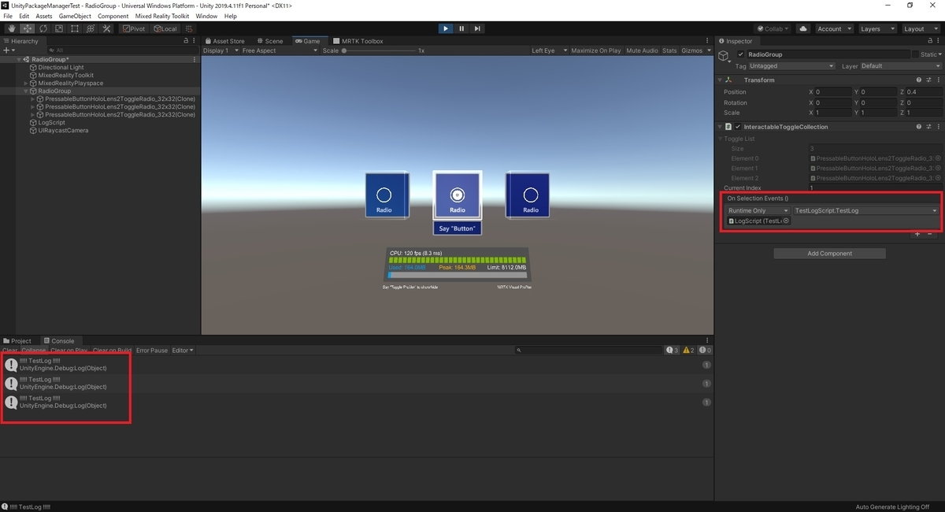
Task: Select the Rect tool
Action: [74, 29]
